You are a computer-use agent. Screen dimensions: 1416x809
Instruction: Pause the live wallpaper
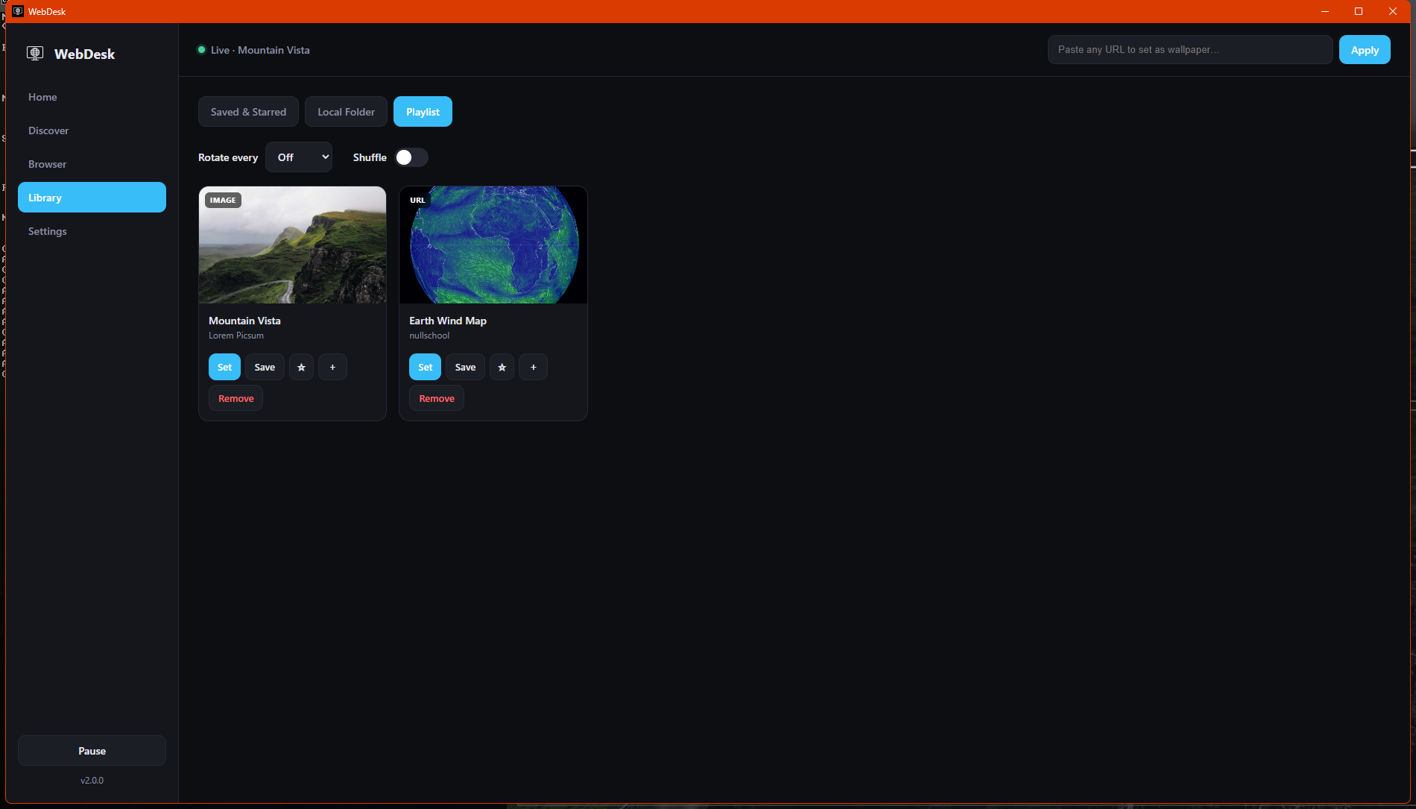(x=92, y=751)
